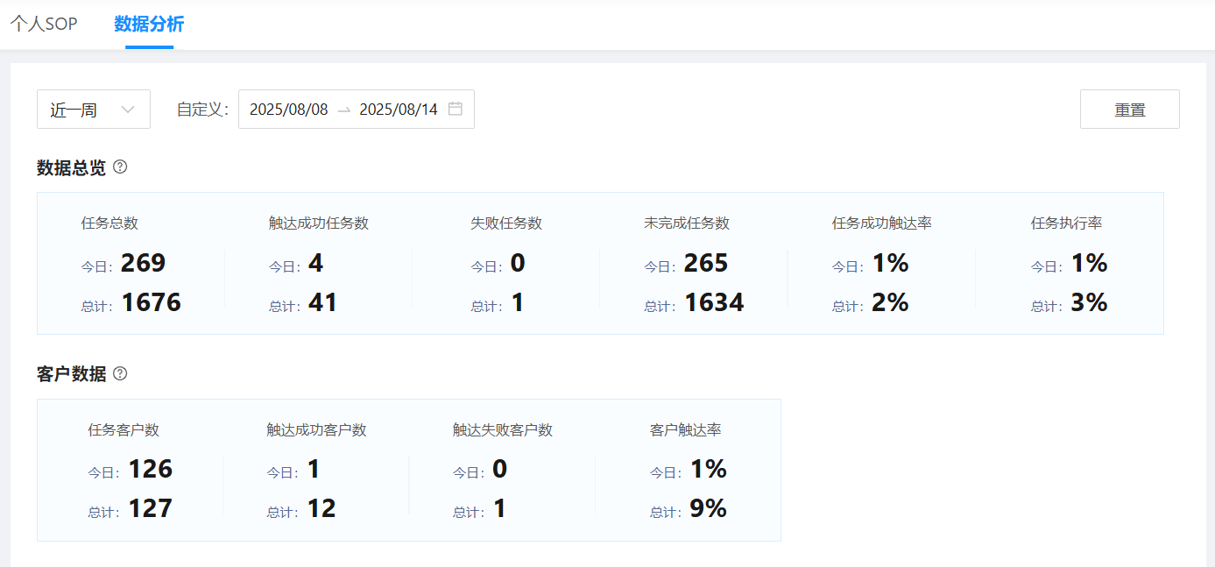
Task: Click the 任务总数 label
Action: click(109, 223)
